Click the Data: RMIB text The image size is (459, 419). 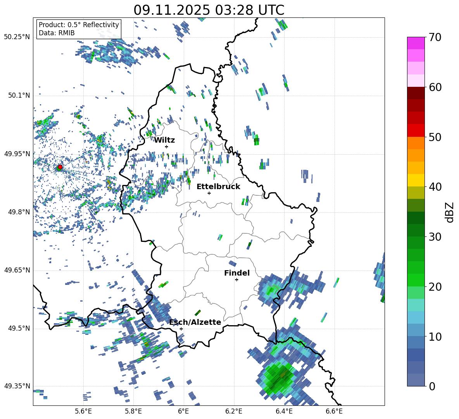click(57, 33)
